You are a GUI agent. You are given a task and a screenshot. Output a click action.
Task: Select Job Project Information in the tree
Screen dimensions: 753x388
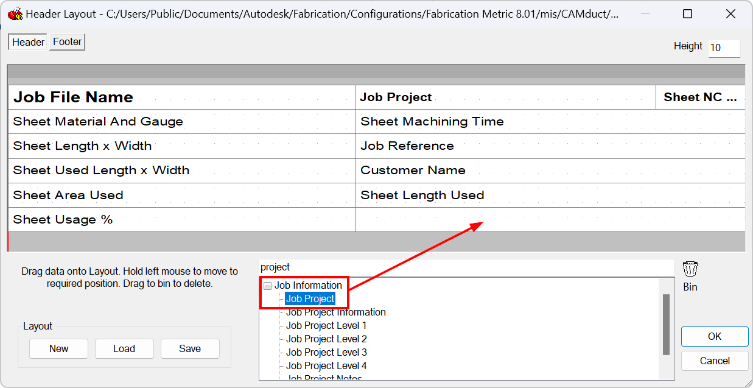pos(336,312)
